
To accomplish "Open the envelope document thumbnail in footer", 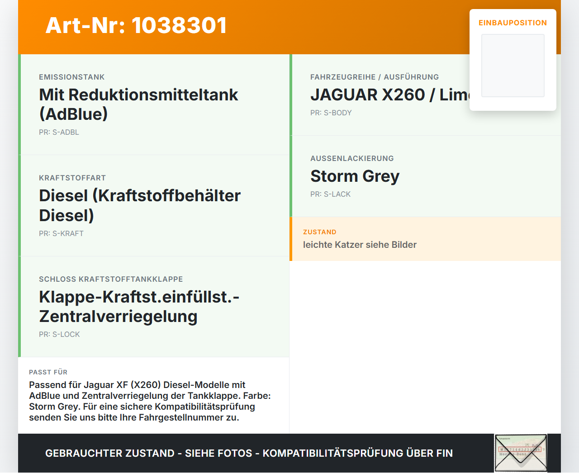I will click(x=521, y=453).
